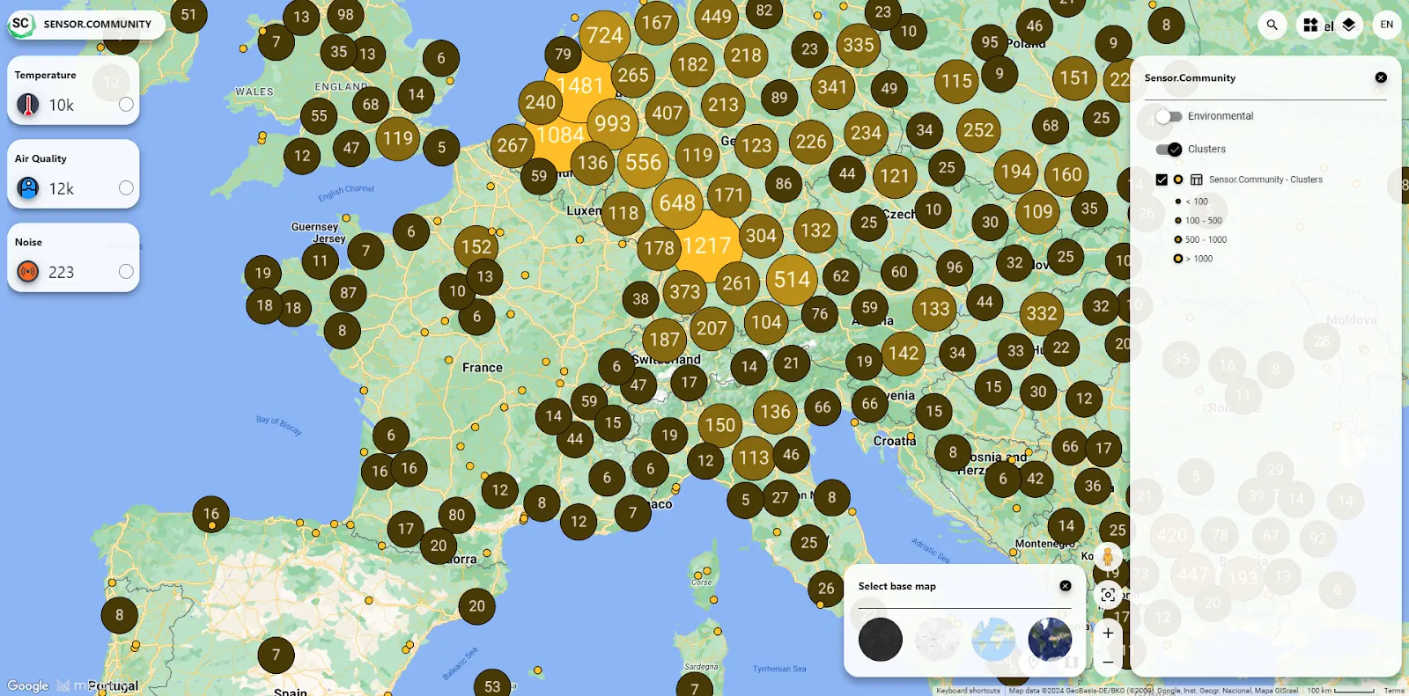Open the layers stack icon

pyautogui.click(x=1348, y=25)
